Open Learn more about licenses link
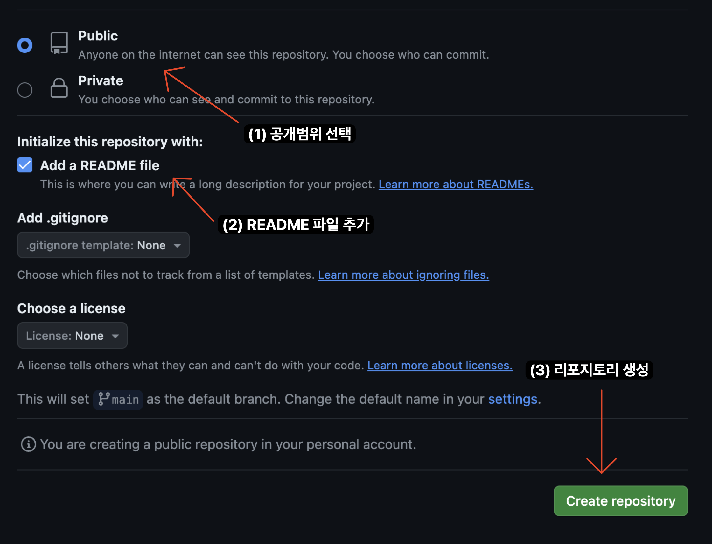 click(x=440, y=366)
